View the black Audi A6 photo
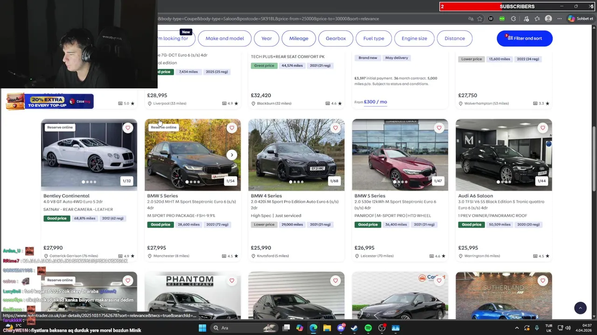 [x=504, y=155]
